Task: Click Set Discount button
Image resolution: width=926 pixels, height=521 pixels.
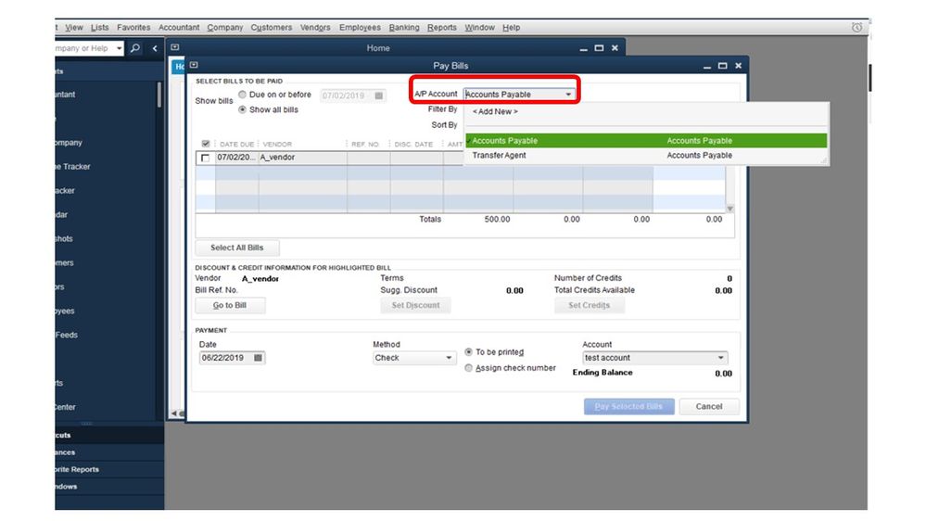Action: [416, 305]
